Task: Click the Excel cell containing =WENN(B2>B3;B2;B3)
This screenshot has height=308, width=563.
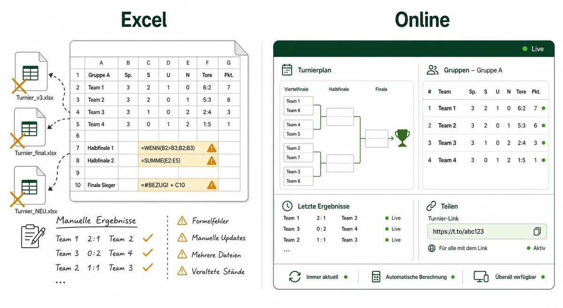Action: [x=178, y=148]
